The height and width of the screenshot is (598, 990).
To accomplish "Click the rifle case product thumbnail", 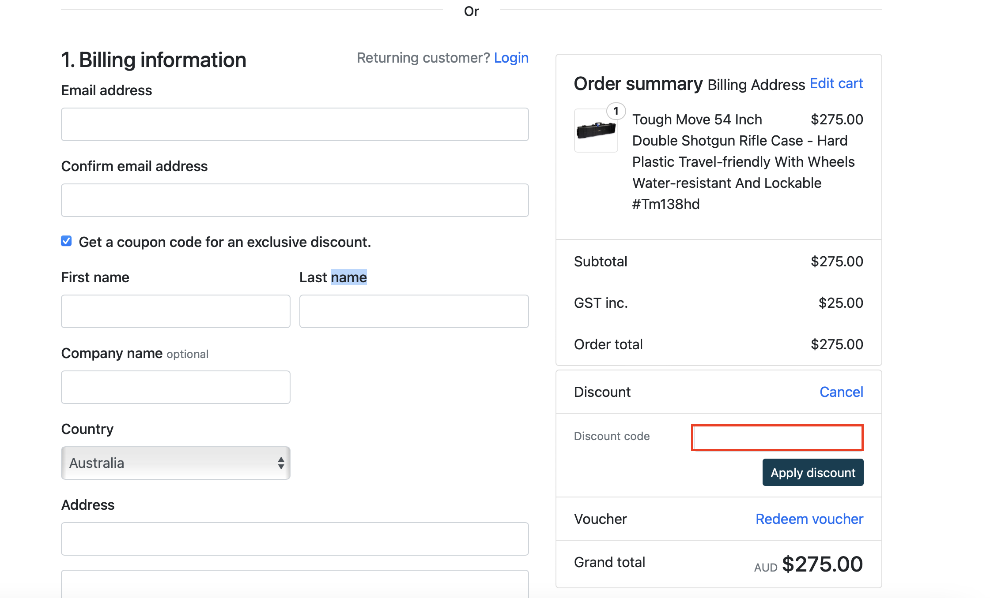I will tap(596, 131).
